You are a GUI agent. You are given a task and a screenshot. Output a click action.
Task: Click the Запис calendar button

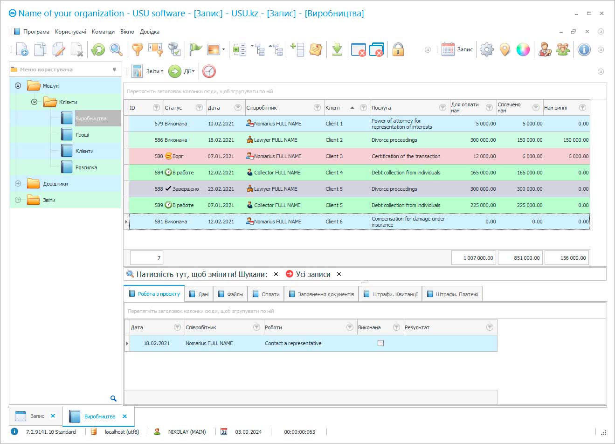pos(457,49)
